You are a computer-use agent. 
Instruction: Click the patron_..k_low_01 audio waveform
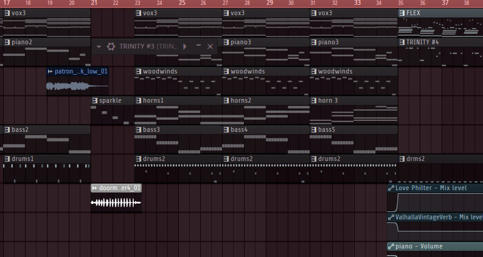(x=77, y=86)
